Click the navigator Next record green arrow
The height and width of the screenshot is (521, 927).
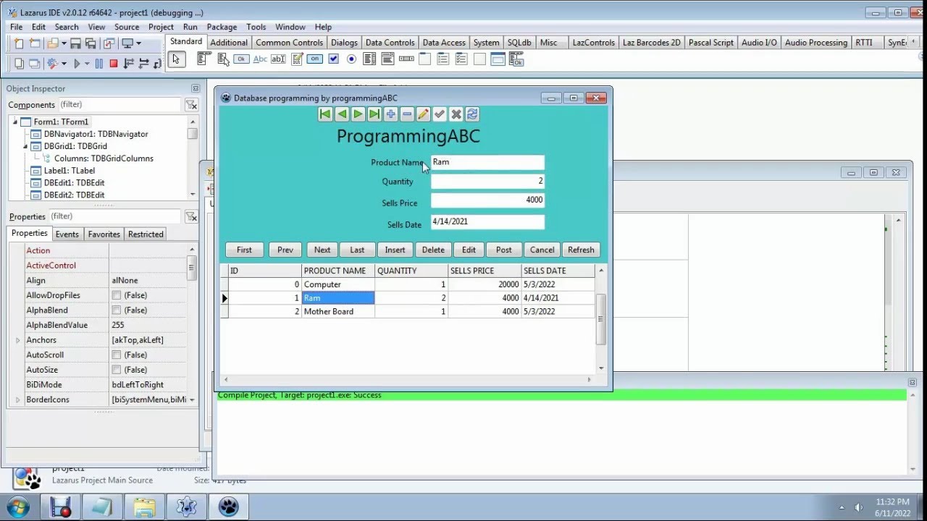(358, 114)
